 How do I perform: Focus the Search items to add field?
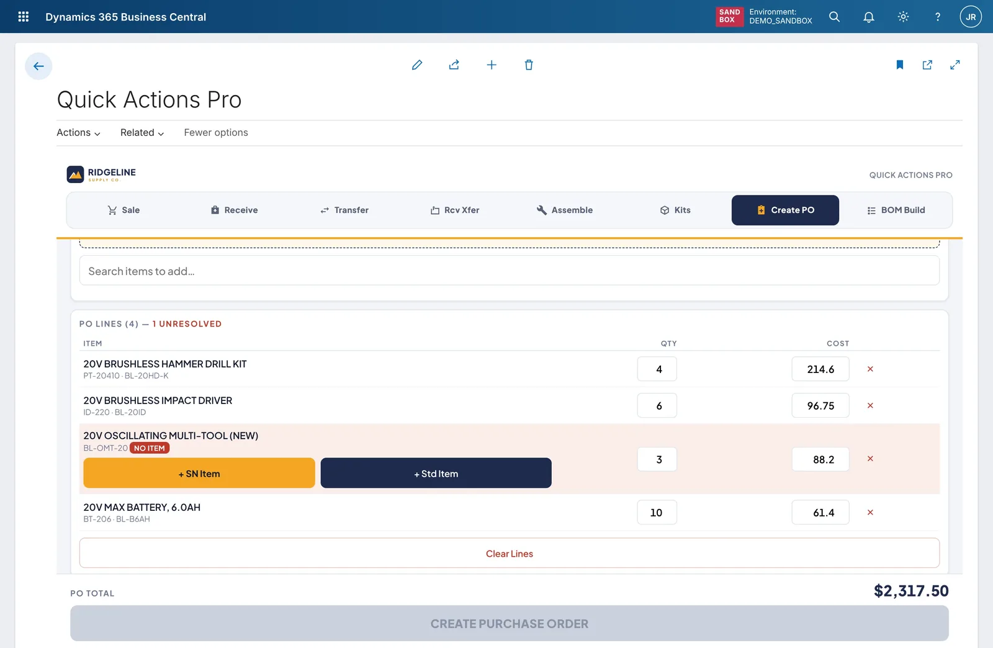tap(510, 271)
